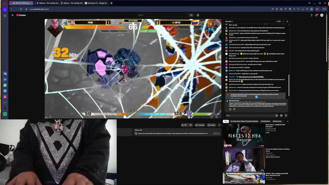Select the Competiciones filter chip
Viewport: 329px width, 185px height.
(x=266, y=121)
